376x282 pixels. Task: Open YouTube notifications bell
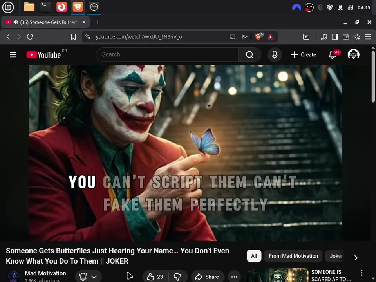pyautogui.click(x=333, y=55)
